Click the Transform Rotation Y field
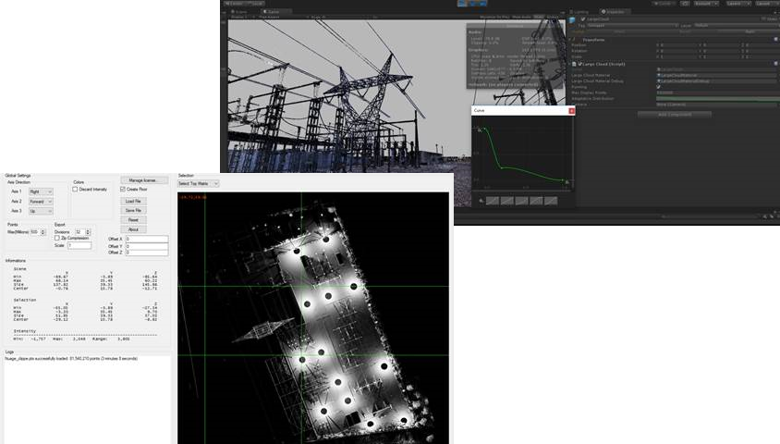The height and width of the screenshot is (444, 780). tap(721, 51)
